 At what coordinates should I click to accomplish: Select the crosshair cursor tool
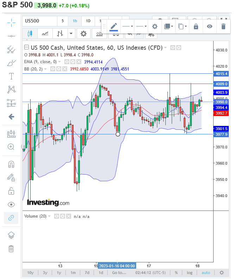11,23
